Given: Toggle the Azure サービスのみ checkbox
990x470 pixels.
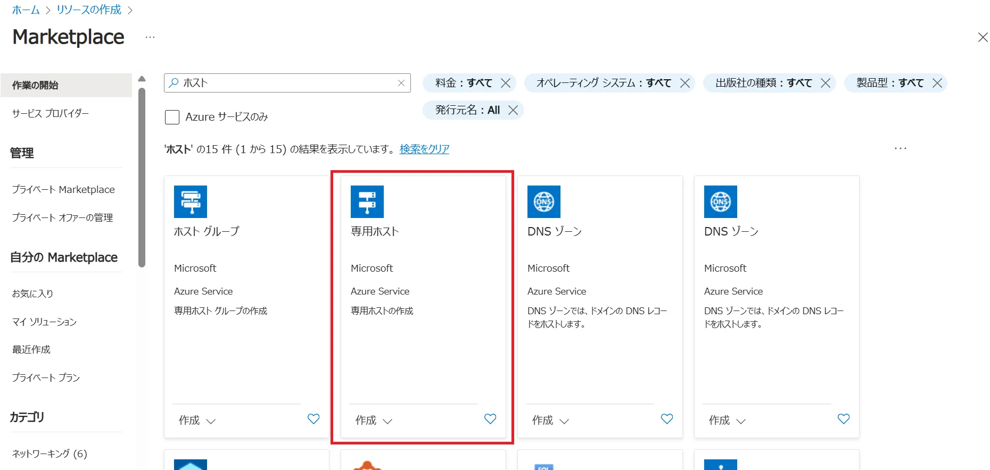Looking at the screenshot, I should tap(172, 117).
